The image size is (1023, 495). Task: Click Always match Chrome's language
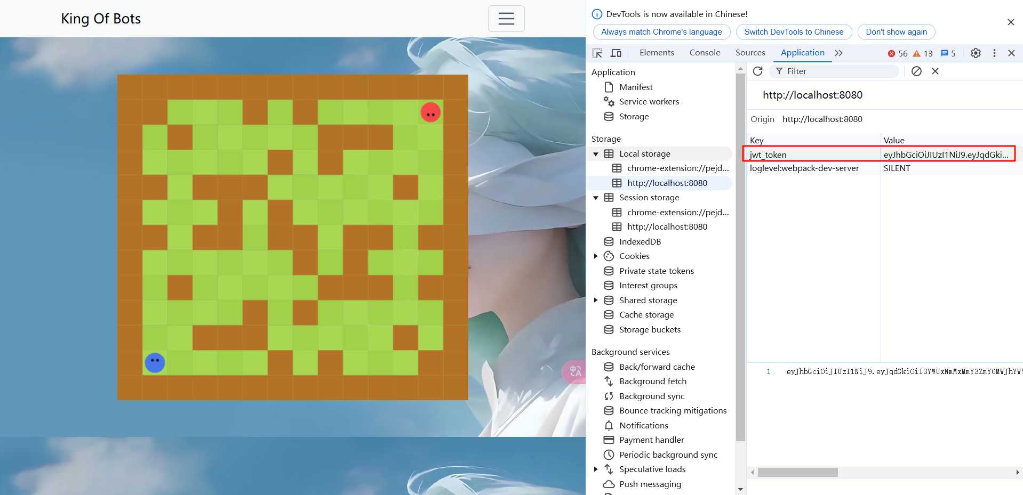tap(661, 32)
